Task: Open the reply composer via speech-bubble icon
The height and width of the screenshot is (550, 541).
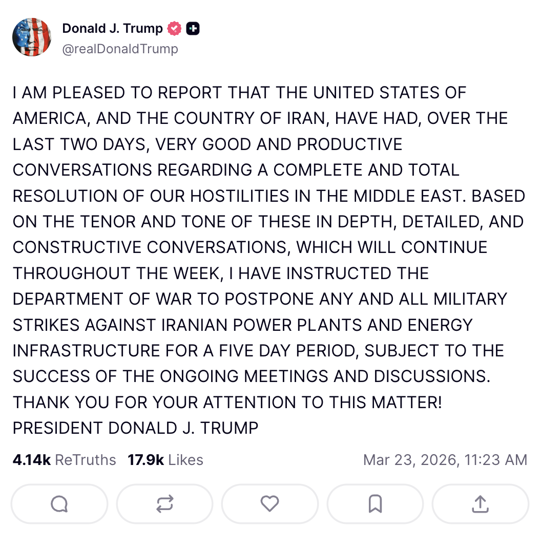Action: [x=59, y=504]
